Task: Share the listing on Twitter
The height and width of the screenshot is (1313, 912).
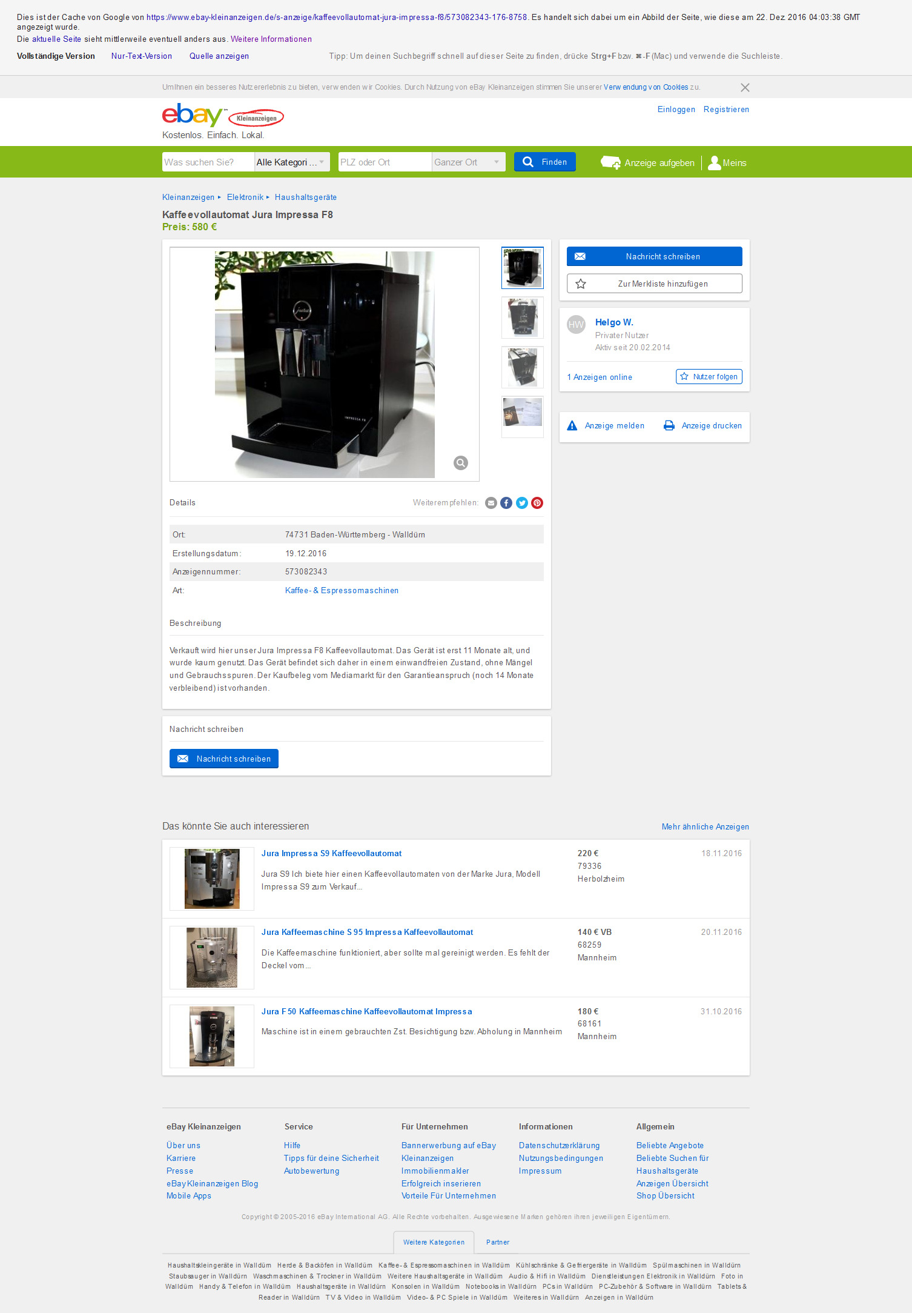Action: (x=522, y=503)
